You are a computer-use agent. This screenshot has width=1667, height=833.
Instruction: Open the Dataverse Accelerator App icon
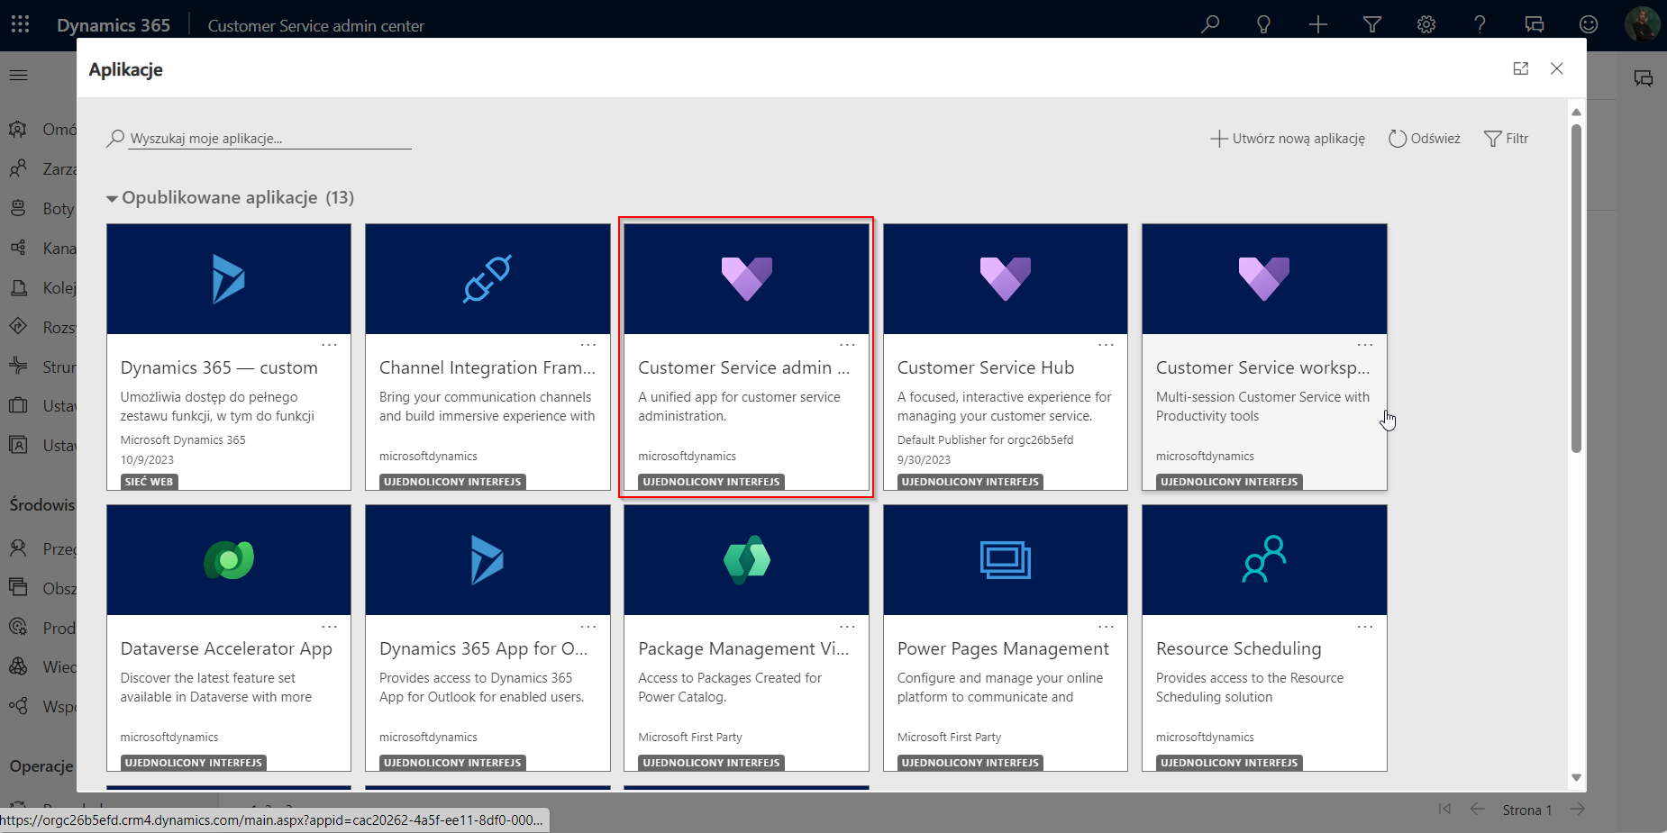click(x=229, y=560)
